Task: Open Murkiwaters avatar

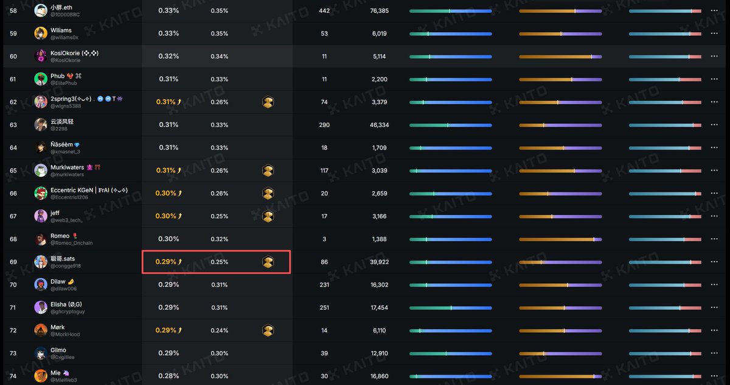Action: (x=41, y=170)
